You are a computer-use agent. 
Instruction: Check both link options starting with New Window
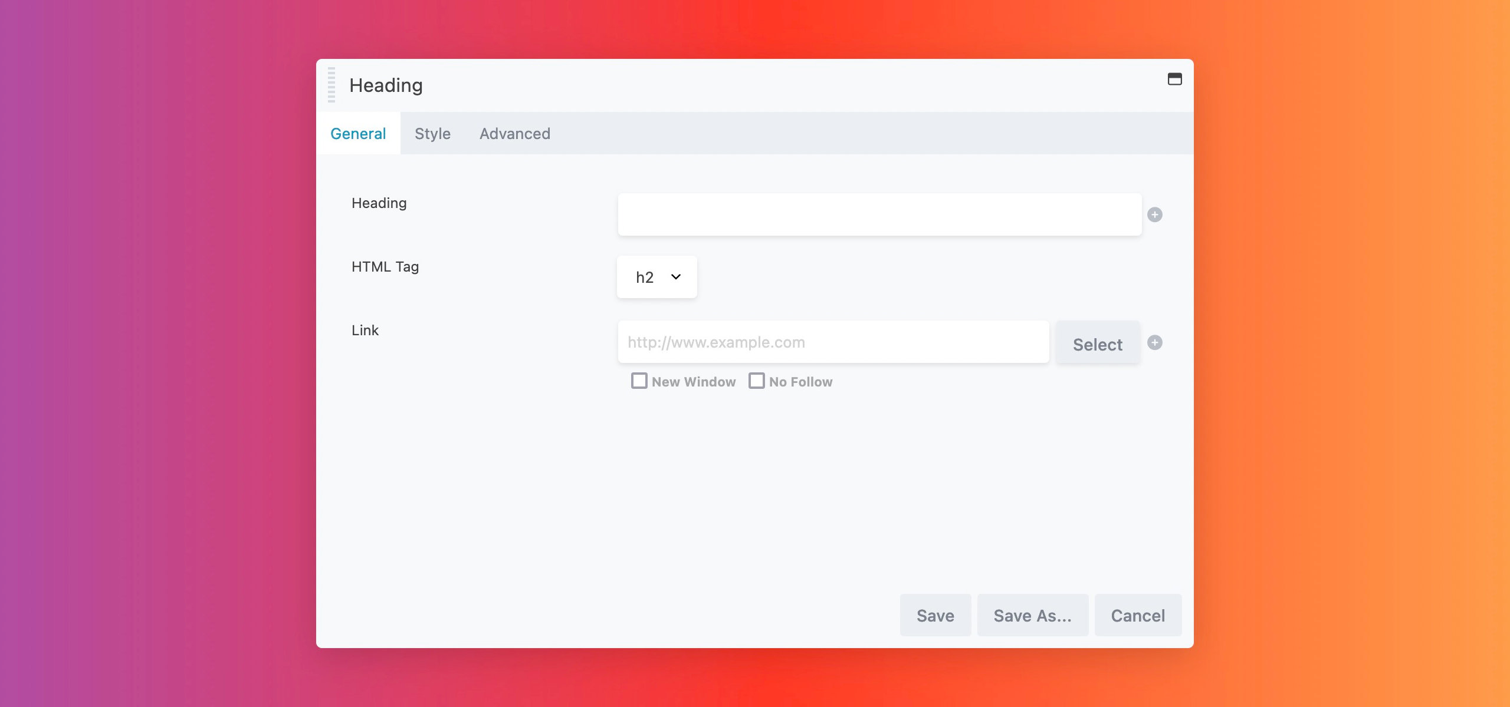click(638, 381)
